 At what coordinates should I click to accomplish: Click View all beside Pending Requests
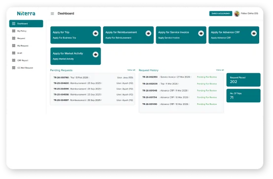point(131,70)
